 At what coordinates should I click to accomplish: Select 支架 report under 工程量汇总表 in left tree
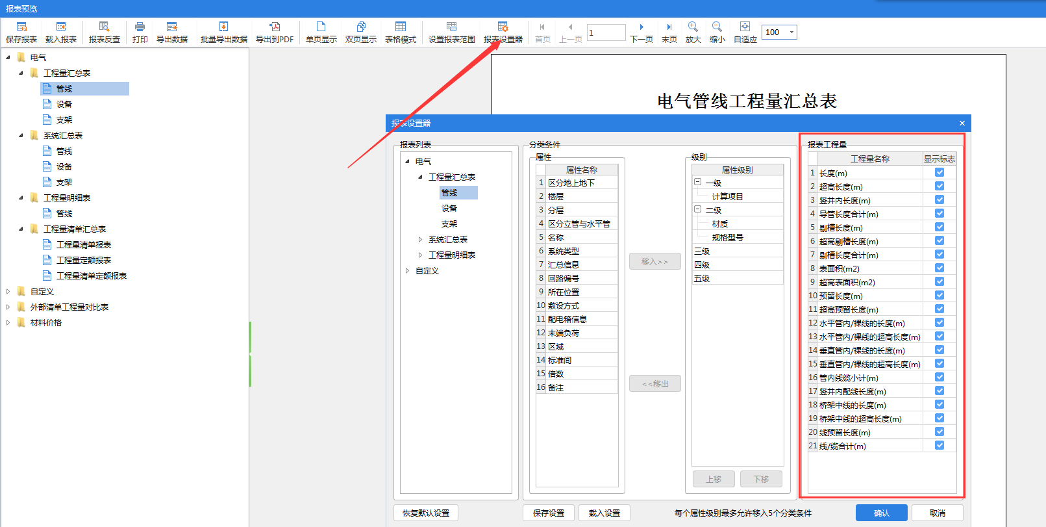64,120
